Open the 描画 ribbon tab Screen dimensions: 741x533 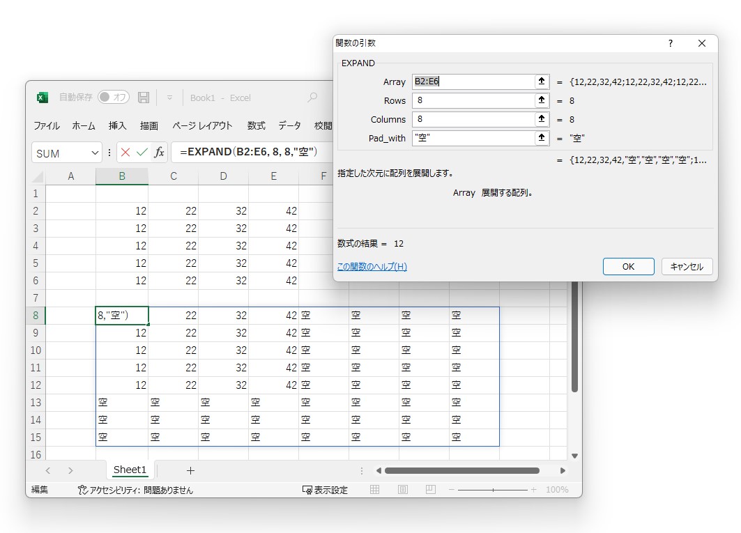(x=149, y=125)
